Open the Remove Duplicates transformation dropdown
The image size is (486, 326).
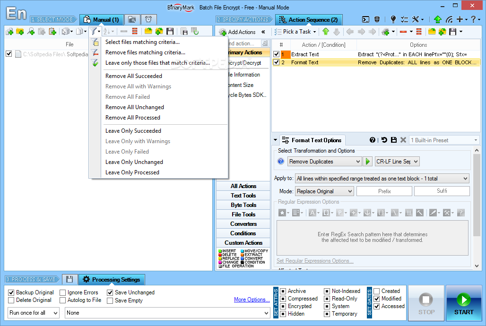(324, 162)
